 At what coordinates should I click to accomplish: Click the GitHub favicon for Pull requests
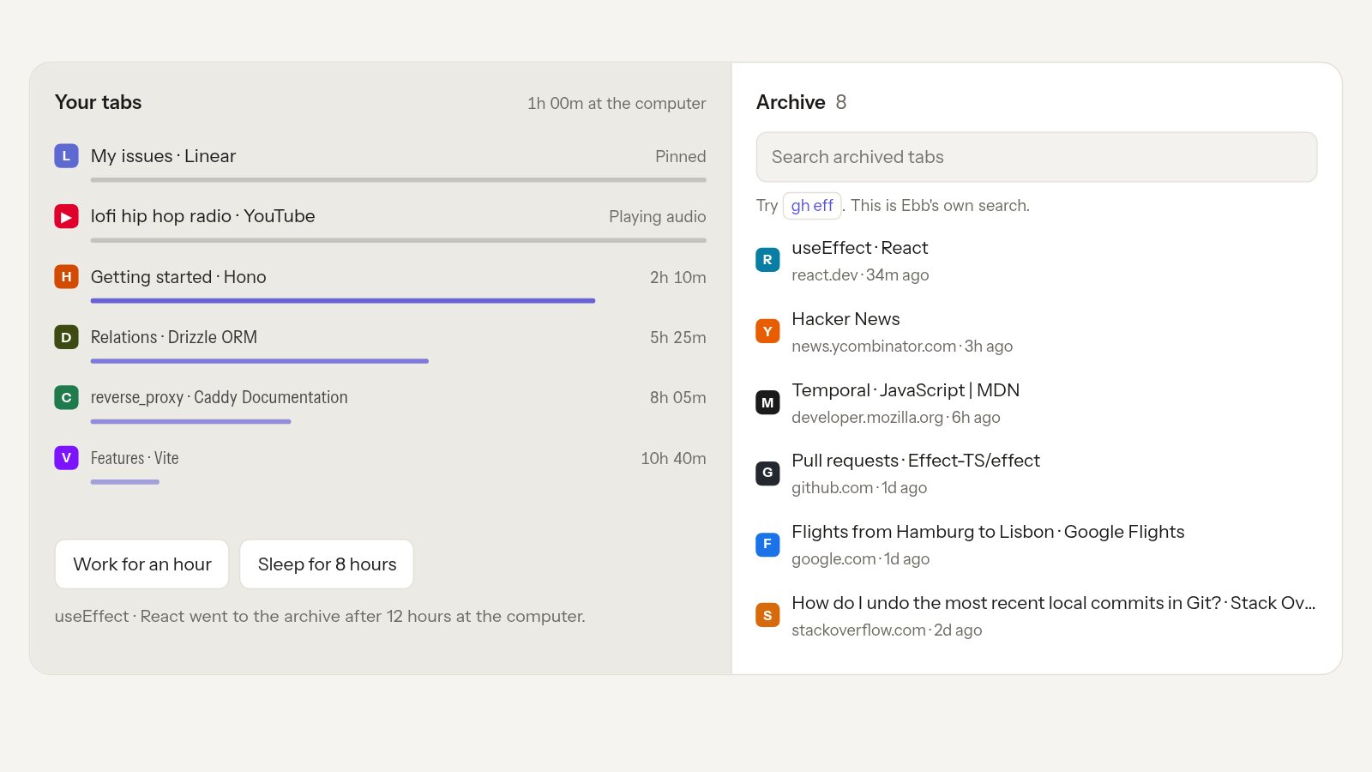767,473
